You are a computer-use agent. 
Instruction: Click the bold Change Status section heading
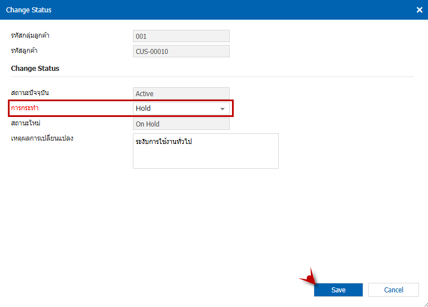[35, 68]
